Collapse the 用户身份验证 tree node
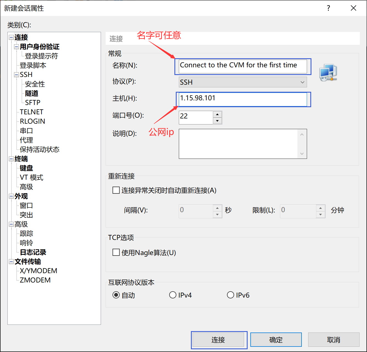Screen dimensions: 367x352 click(17, 47)
